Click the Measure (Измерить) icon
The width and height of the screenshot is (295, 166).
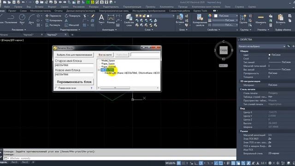pyautogui.click(x=261, y=19)
